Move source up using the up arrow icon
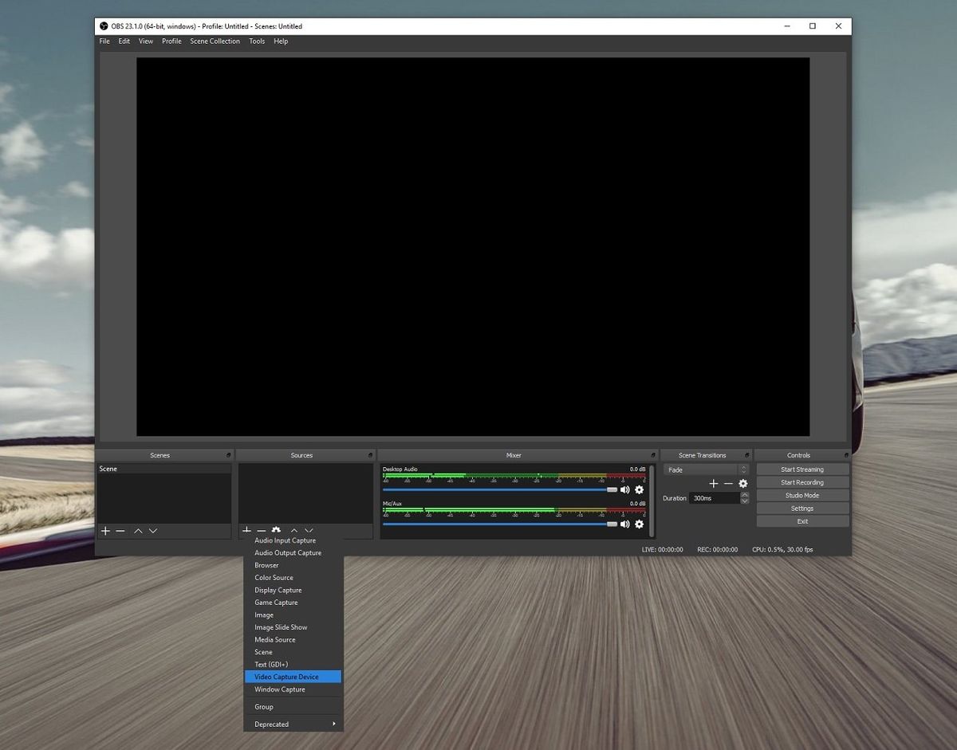Viewport: 957px width, 750px height. tap(293, 530)
